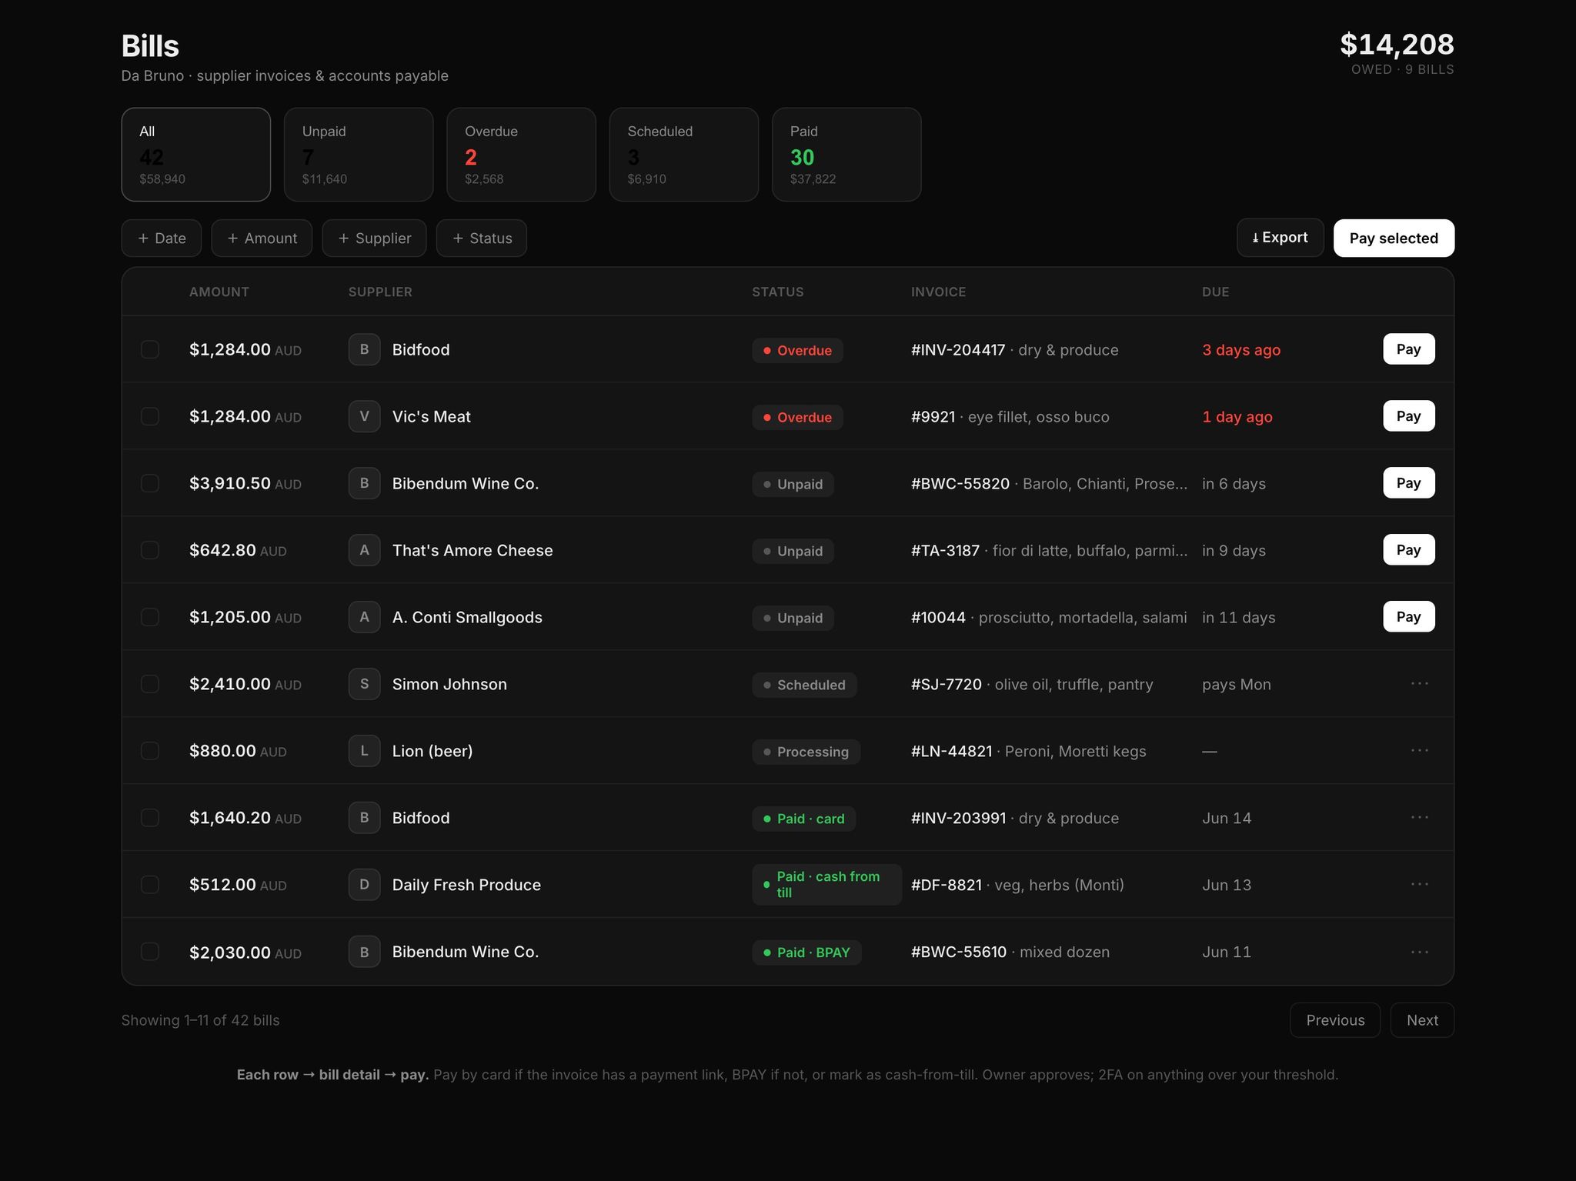1576x1181 pixels.
Task: Click the 'Paid · cash from till' status badge
Action: (826, 885)
